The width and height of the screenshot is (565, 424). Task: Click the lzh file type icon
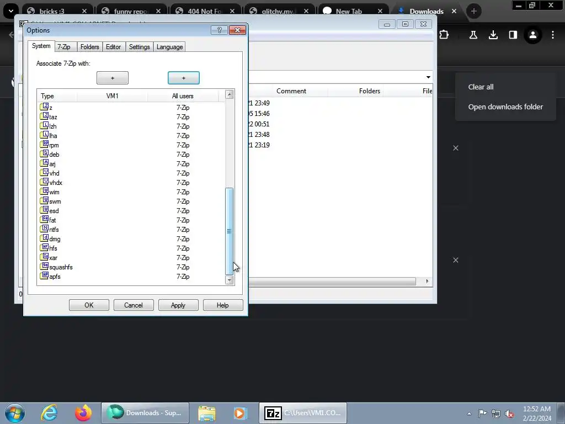coord(44,126)
